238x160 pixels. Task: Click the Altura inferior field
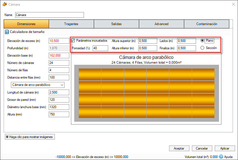[148, 48]
